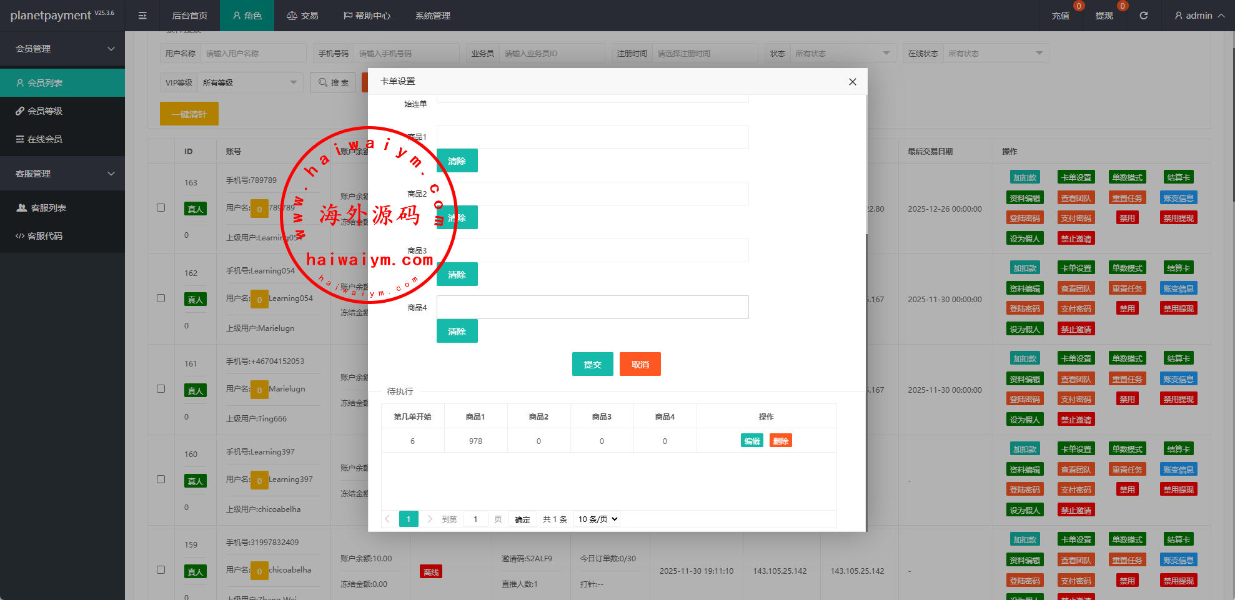Click the refresh icon in top bar
This screenshot has height=600, width=1235.
point(1143,16)
